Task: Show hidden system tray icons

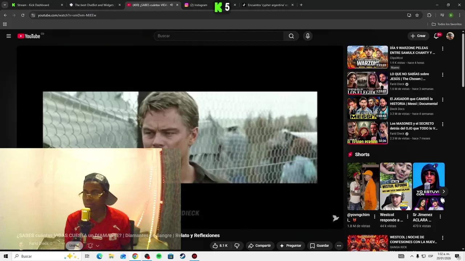Action: (x=412, y=256)
